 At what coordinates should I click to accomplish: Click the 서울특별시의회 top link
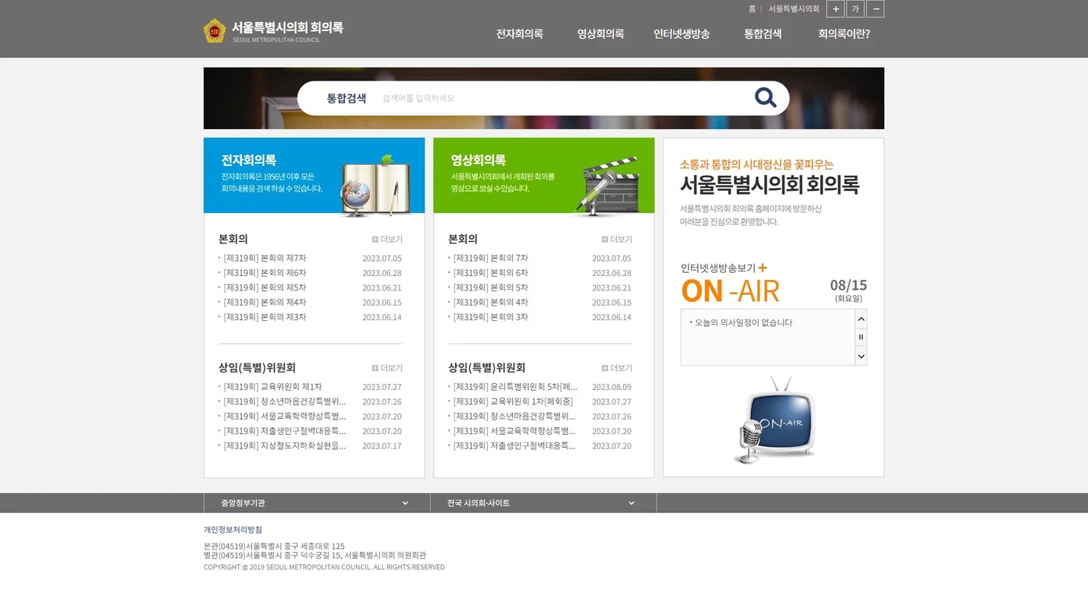[x=794, y=9]
